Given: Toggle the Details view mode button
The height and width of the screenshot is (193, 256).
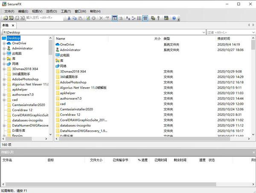Looking at the screenshot, I should 145,18.
